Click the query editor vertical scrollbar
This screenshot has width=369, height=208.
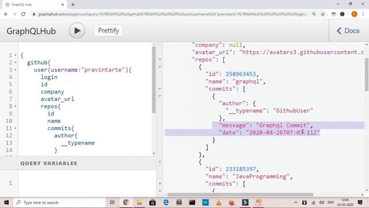tap(154, 80)
